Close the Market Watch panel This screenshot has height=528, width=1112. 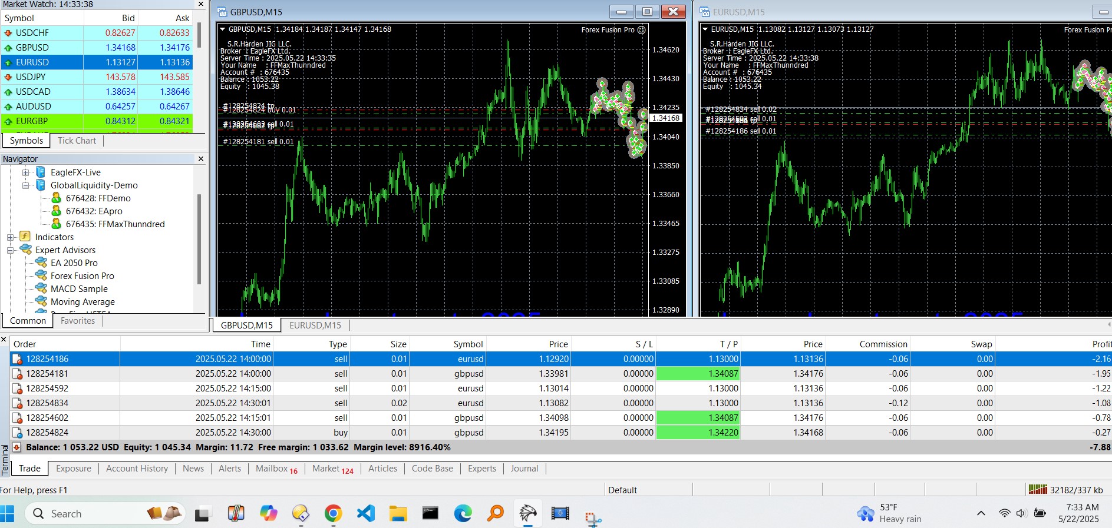pyautogui.click(x=201, y=4)
